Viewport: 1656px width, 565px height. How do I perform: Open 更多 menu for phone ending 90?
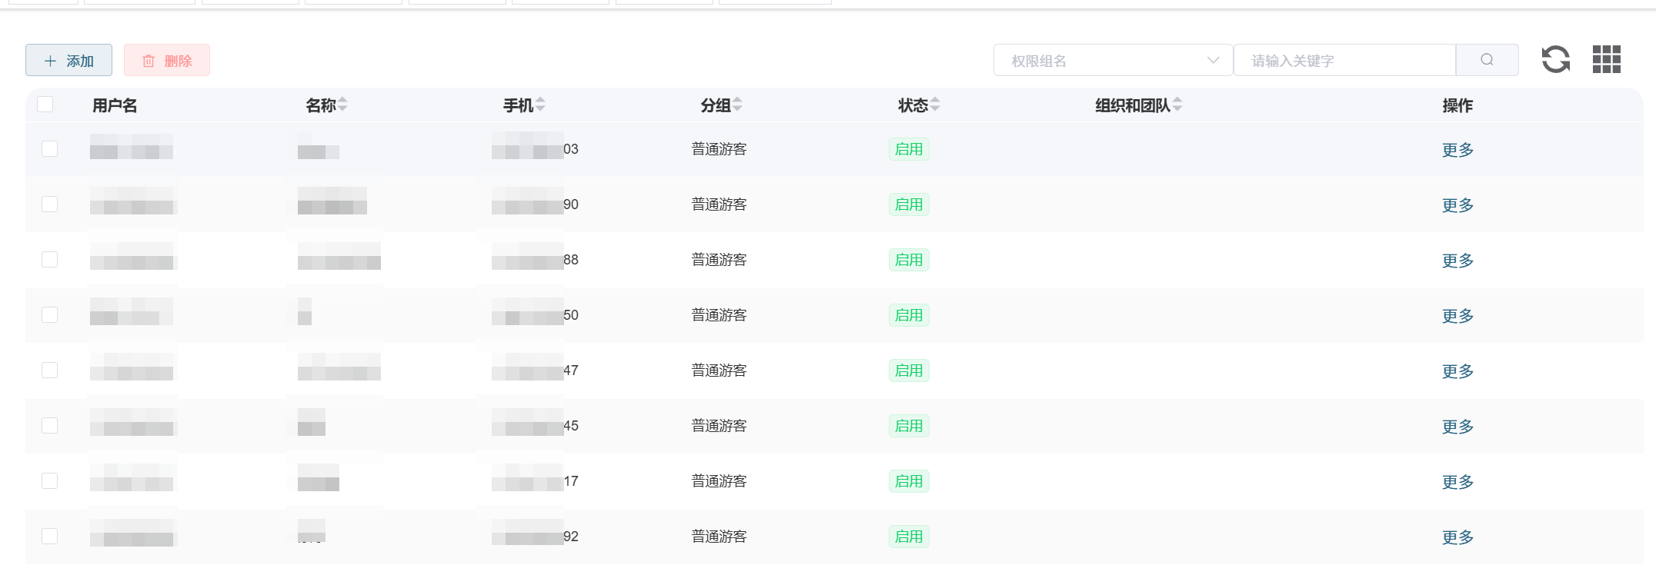click(x=1457, y=205)
